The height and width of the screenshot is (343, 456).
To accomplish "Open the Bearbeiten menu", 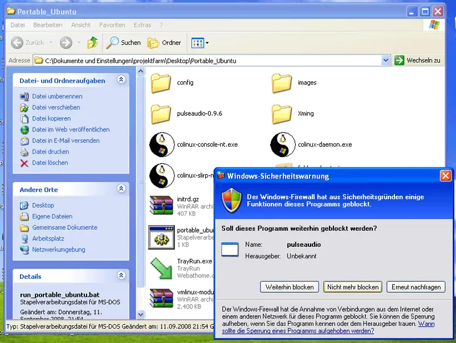I will (x=48, y=25).
